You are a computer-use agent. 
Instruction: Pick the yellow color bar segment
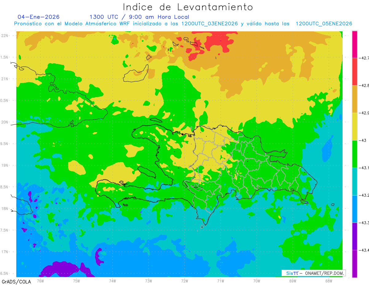355,127
